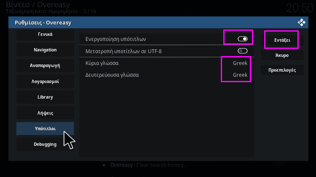Confirm settings with Εντάξει button

click(x=282, y=40)
